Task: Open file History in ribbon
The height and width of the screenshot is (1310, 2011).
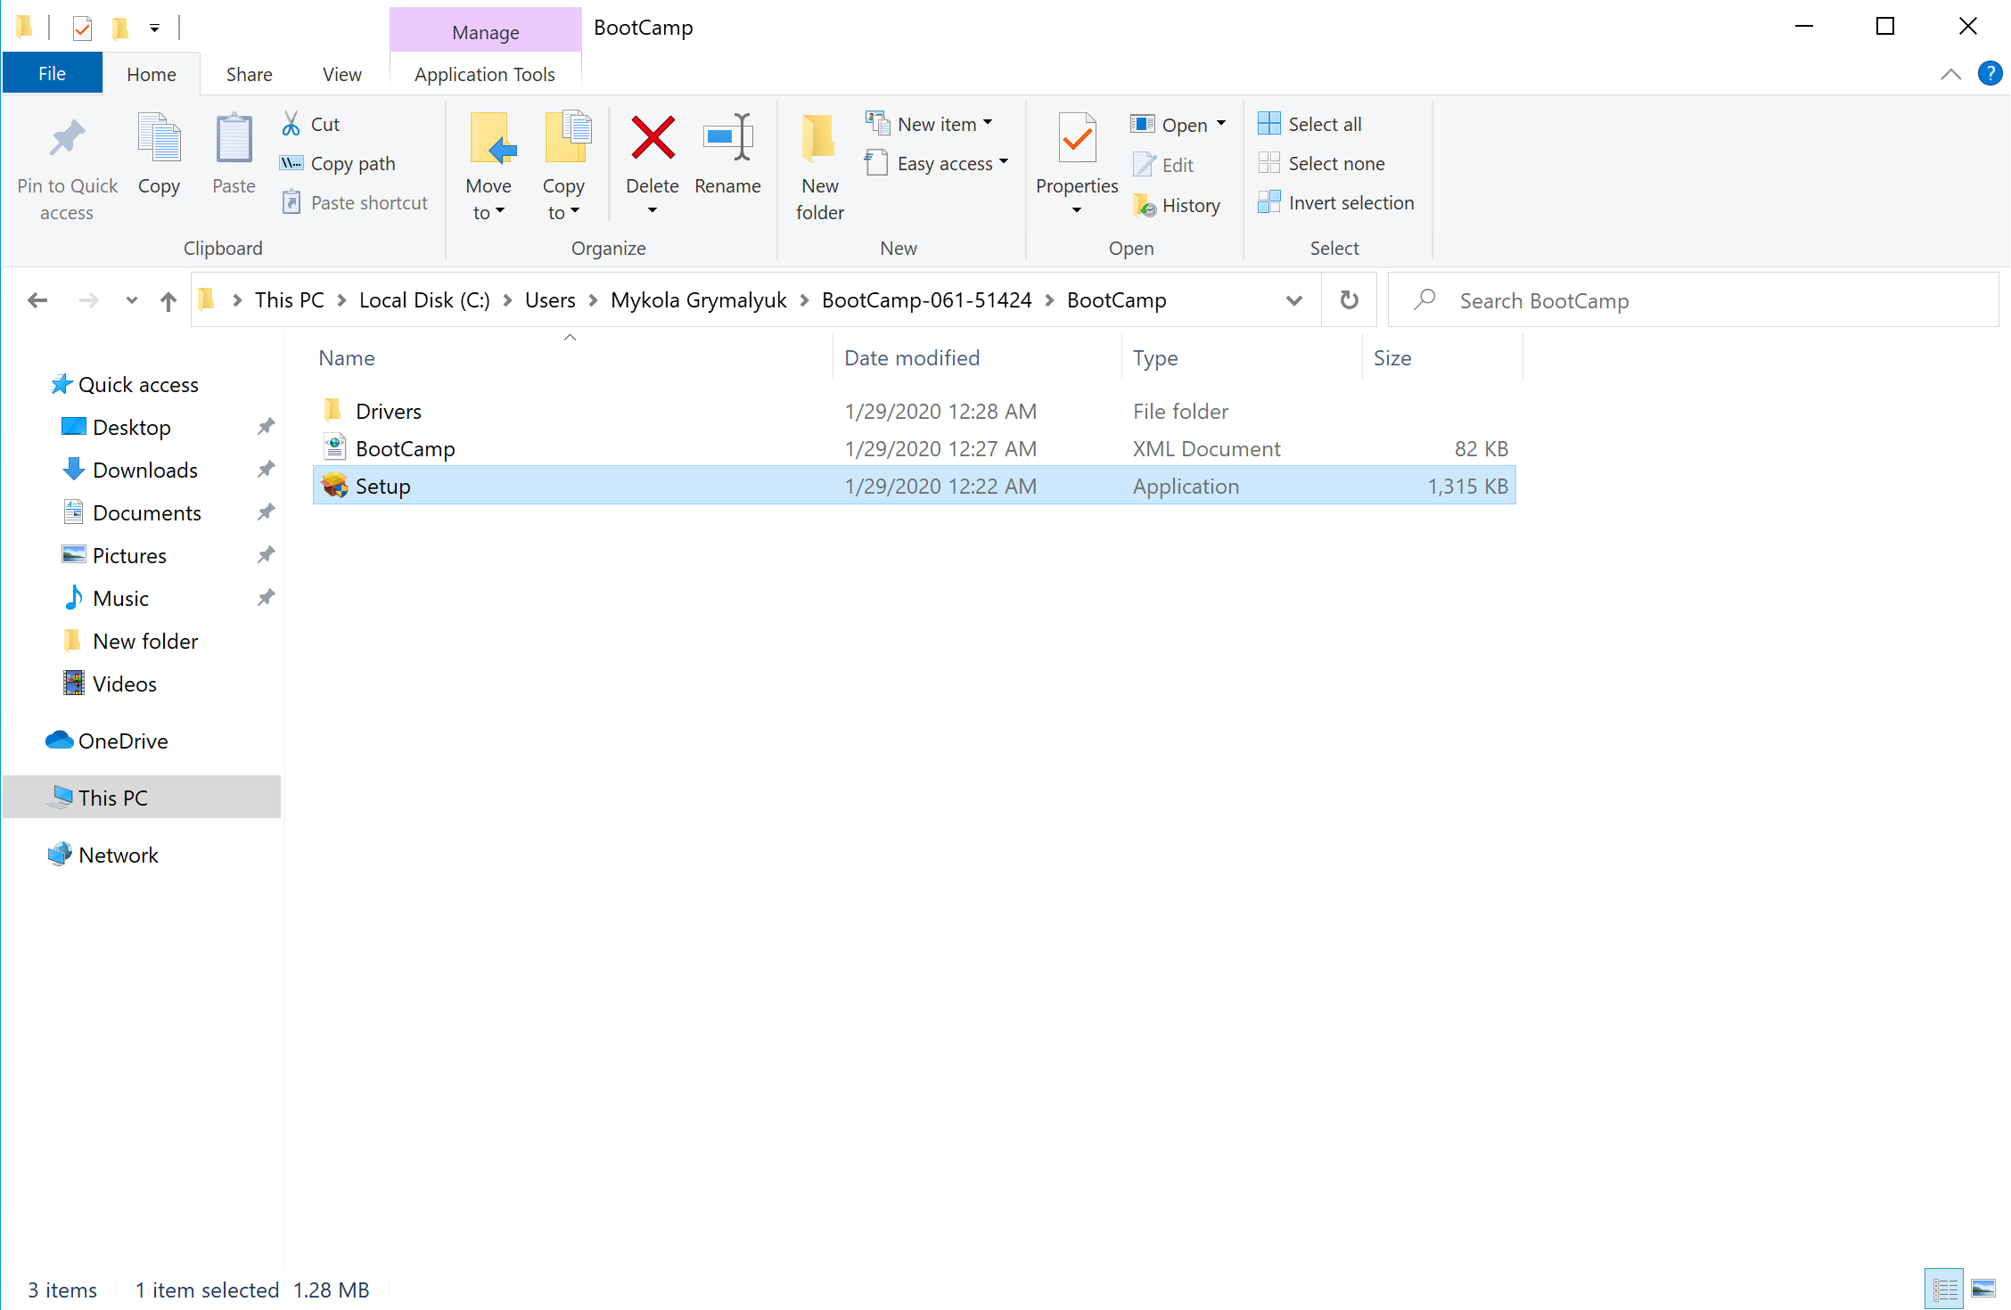Action: [1178, 206]
